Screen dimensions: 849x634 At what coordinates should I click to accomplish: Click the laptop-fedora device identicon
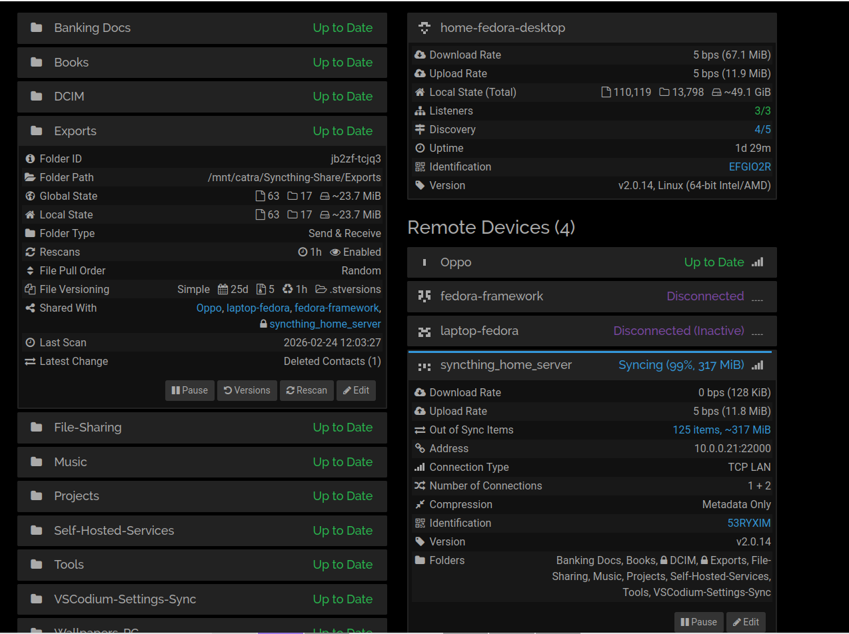[424, 331]
